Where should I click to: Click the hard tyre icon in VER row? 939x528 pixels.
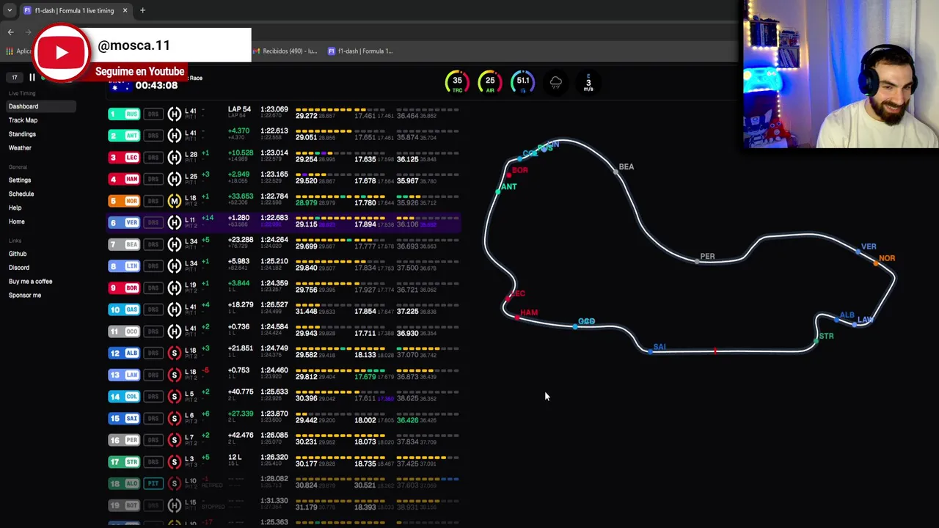tap(174, 222)
